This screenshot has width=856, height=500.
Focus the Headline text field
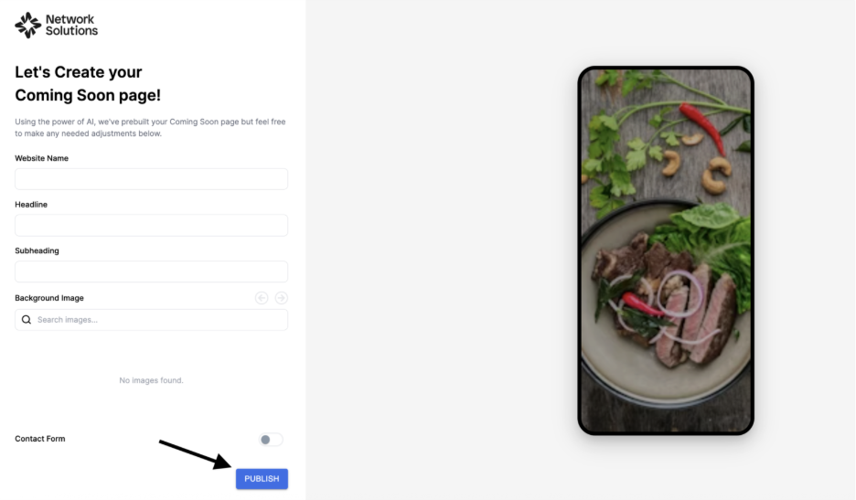click(x=151, y=226)
